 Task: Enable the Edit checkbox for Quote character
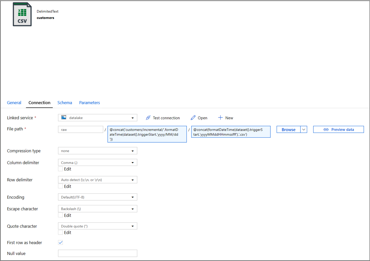click(60, 232)
